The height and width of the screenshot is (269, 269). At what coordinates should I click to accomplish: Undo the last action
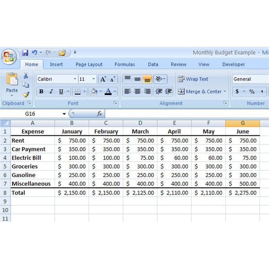35,52
